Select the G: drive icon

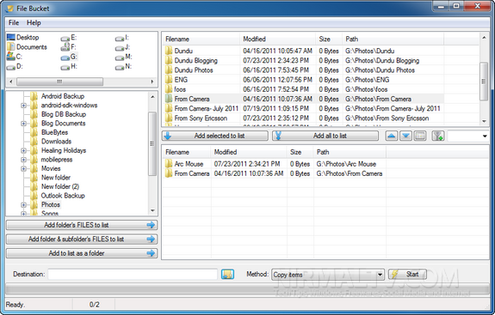[x=65, y=58]
